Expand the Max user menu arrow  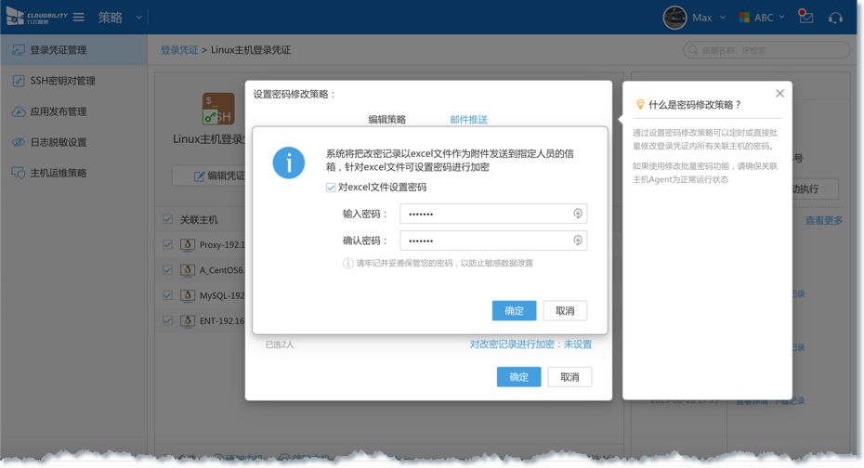[723, 18]
